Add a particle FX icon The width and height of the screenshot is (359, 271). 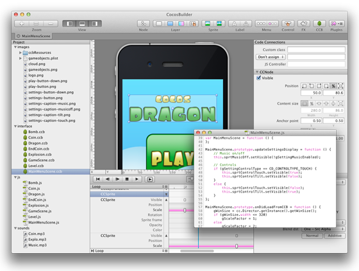[x=304, y=23]
